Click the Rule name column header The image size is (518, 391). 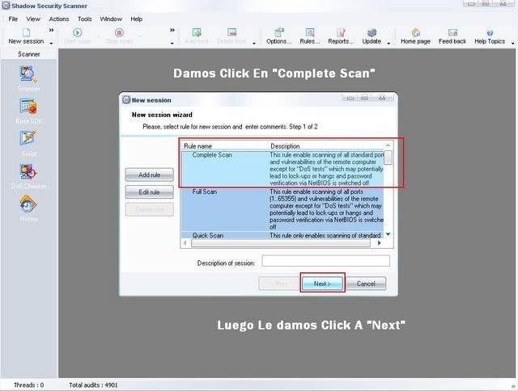224,146
